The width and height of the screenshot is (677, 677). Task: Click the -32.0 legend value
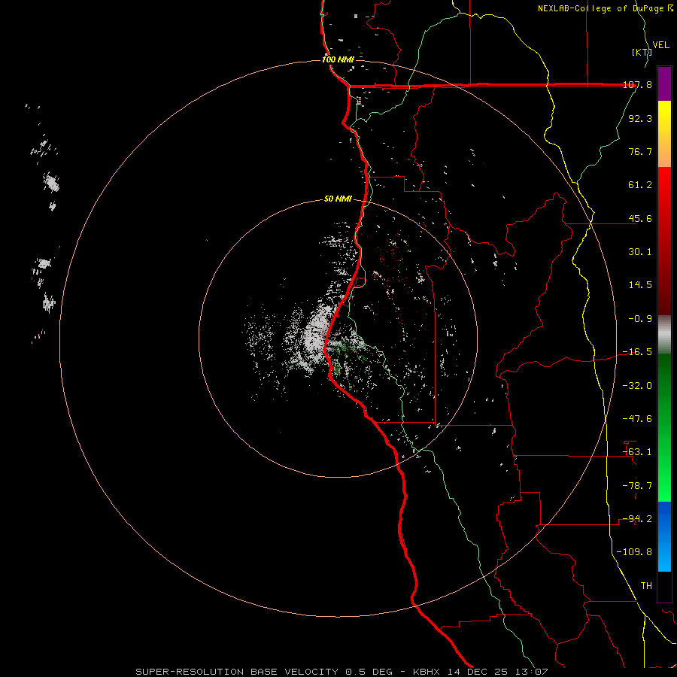click(x=637, y=386)
